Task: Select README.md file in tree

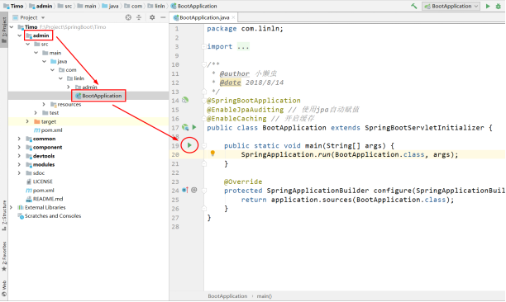Action: (44, 199)
